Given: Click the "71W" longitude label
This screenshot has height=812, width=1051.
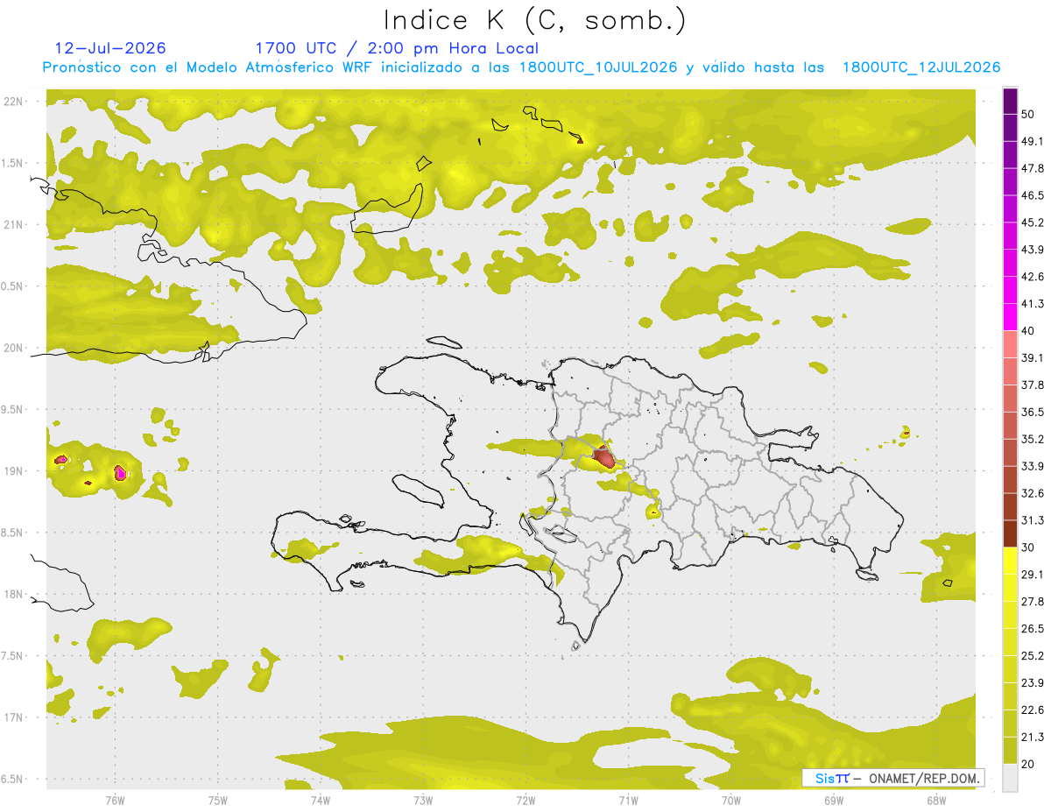Looking at the screenshot, I should pyautogui.click(x=628, y=800).
